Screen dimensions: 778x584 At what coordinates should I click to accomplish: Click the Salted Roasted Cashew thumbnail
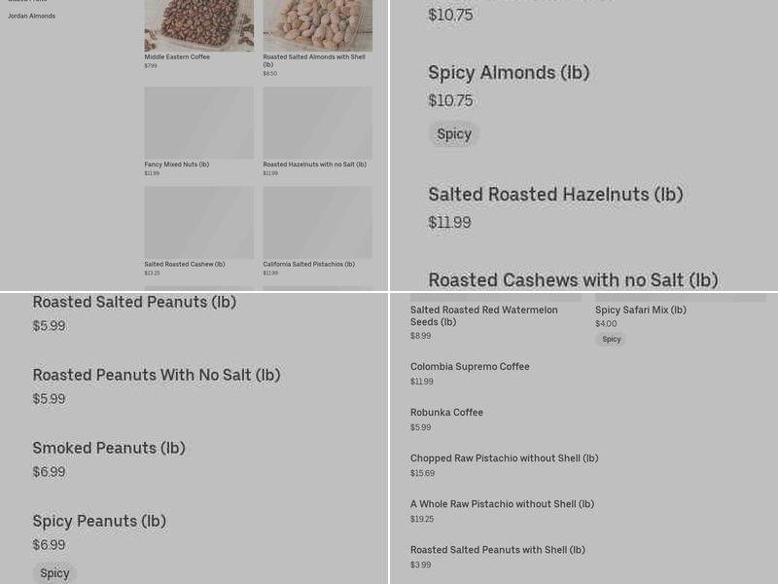coord(198,222)
